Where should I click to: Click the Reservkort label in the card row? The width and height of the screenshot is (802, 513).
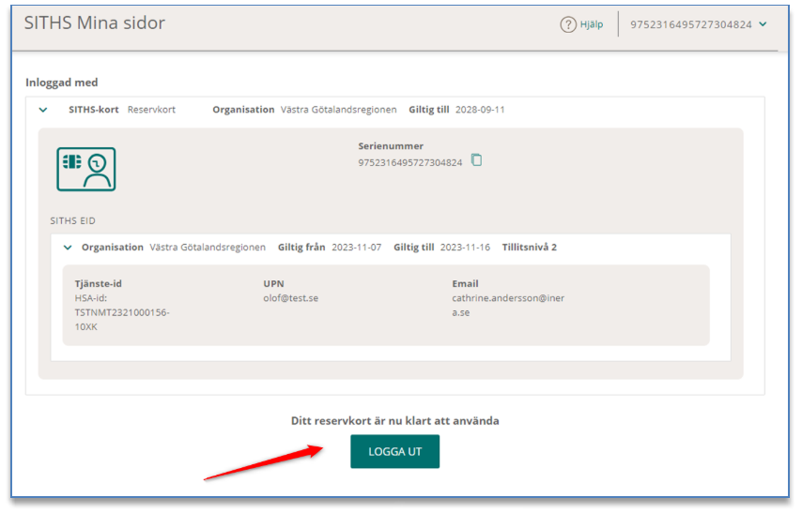pyautogui.click(x=150, y=110)
